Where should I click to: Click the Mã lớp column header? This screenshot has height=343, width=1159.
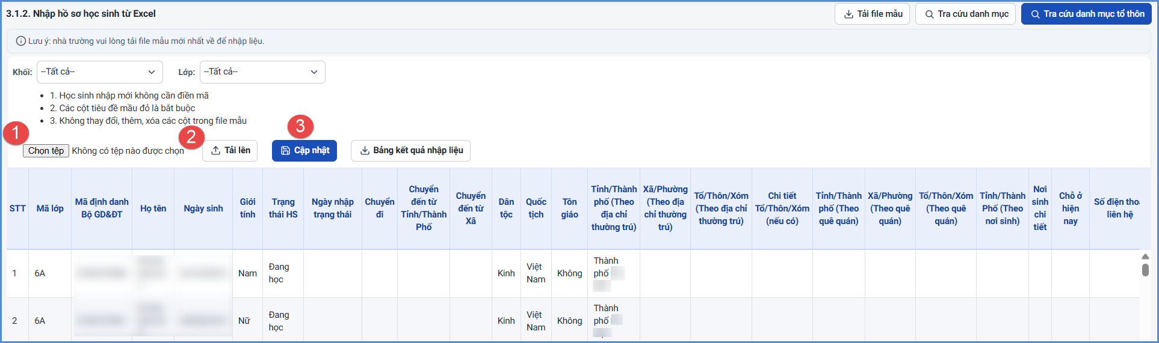click(x=50, y=208)
